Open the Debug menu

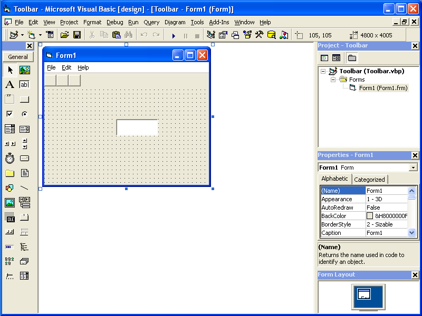point(115,22)
